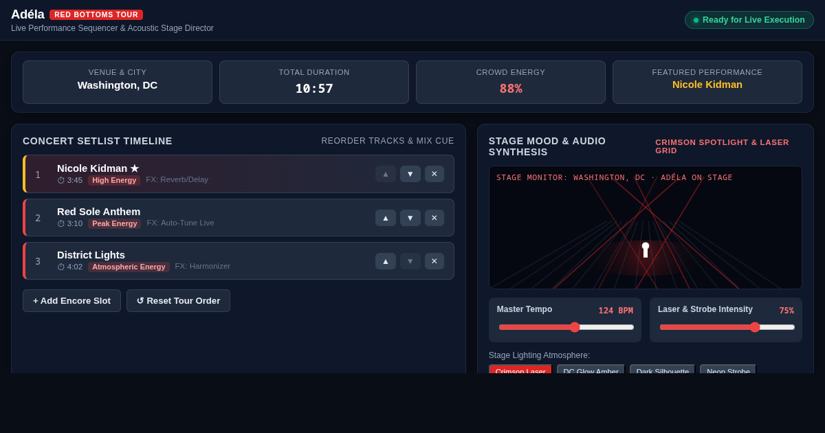The height and width of the screenshot is (433, 825).
Task: Click Featured Performance Nicole Kidman
Action: (707, 85)
